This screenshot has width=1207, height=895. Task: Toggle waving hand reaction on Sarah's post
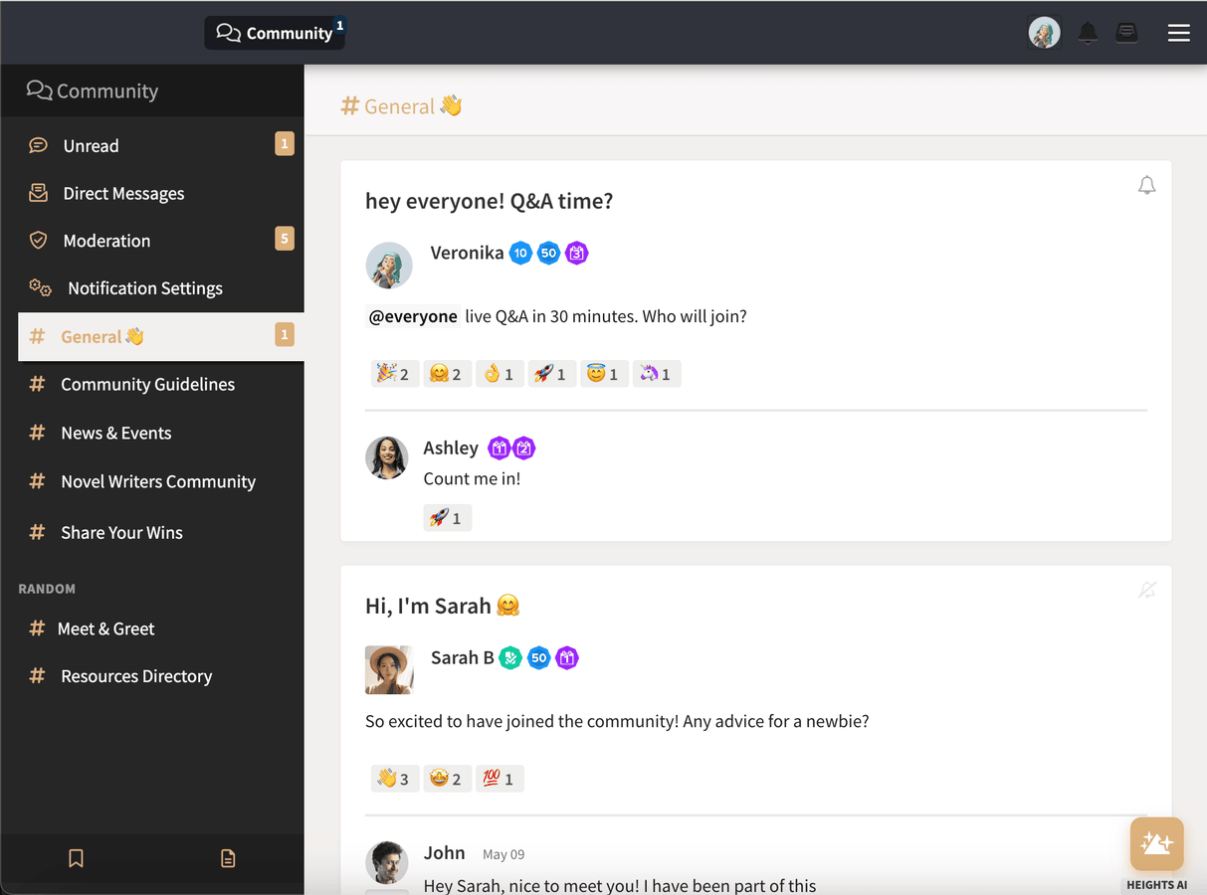click(x=393, y=779)
